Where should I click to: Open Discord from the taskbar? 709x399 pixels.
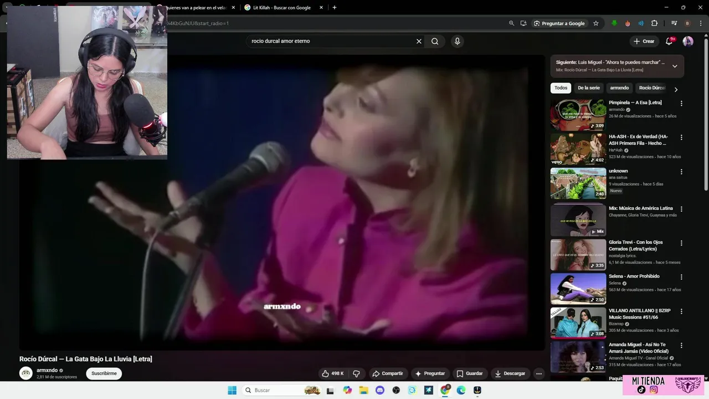click(x=380, y=390)
